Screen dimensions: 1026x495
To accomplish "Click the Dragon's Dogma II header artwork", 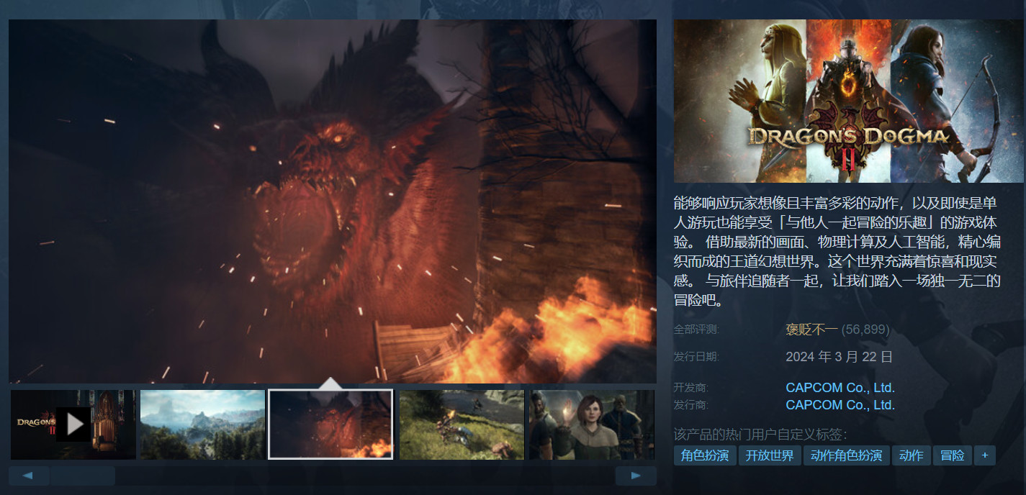I will tap(848, 101).
